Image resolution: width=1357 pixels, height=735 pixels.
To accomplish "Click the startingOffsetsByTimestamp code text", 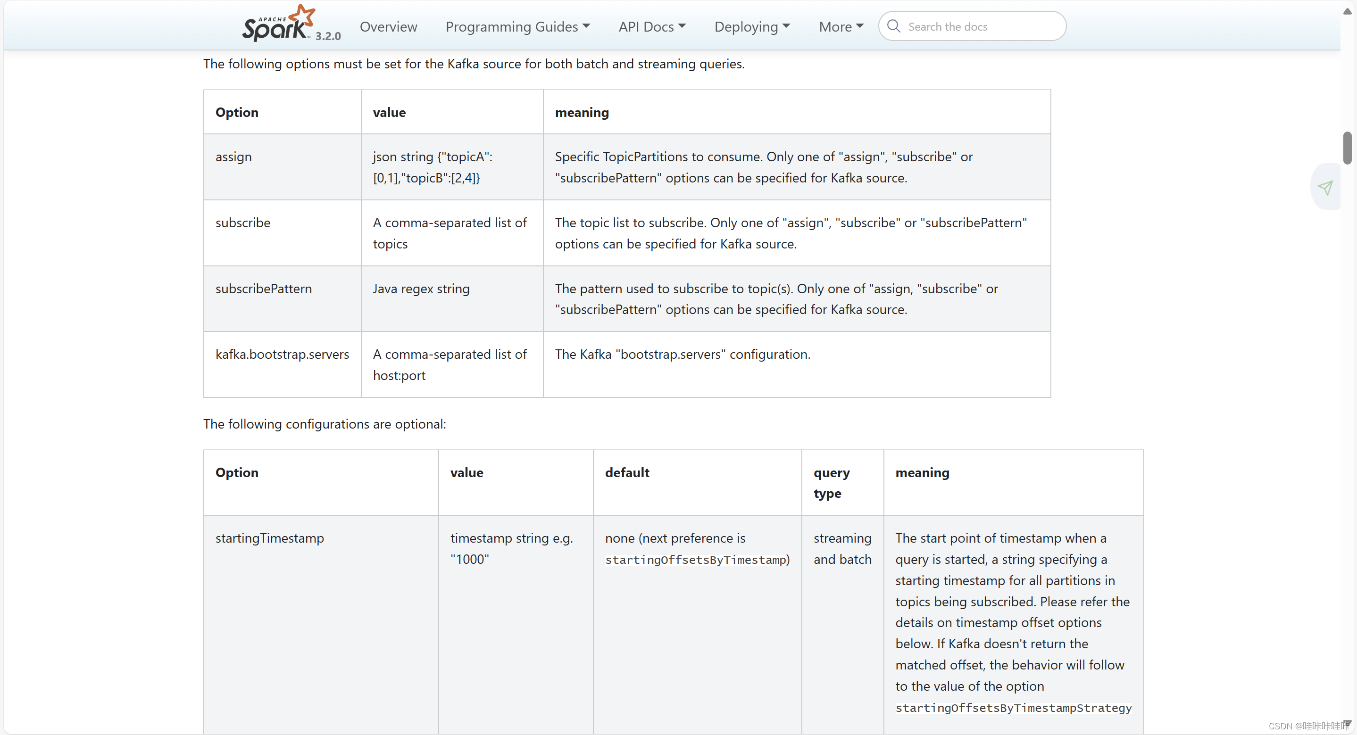I will (695, 560).
